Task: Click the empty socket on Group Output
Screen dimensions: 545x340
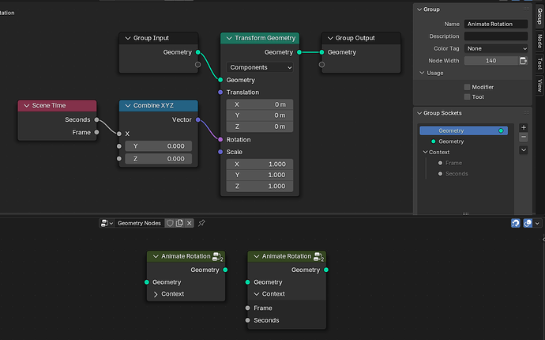Action: [321, 64]
